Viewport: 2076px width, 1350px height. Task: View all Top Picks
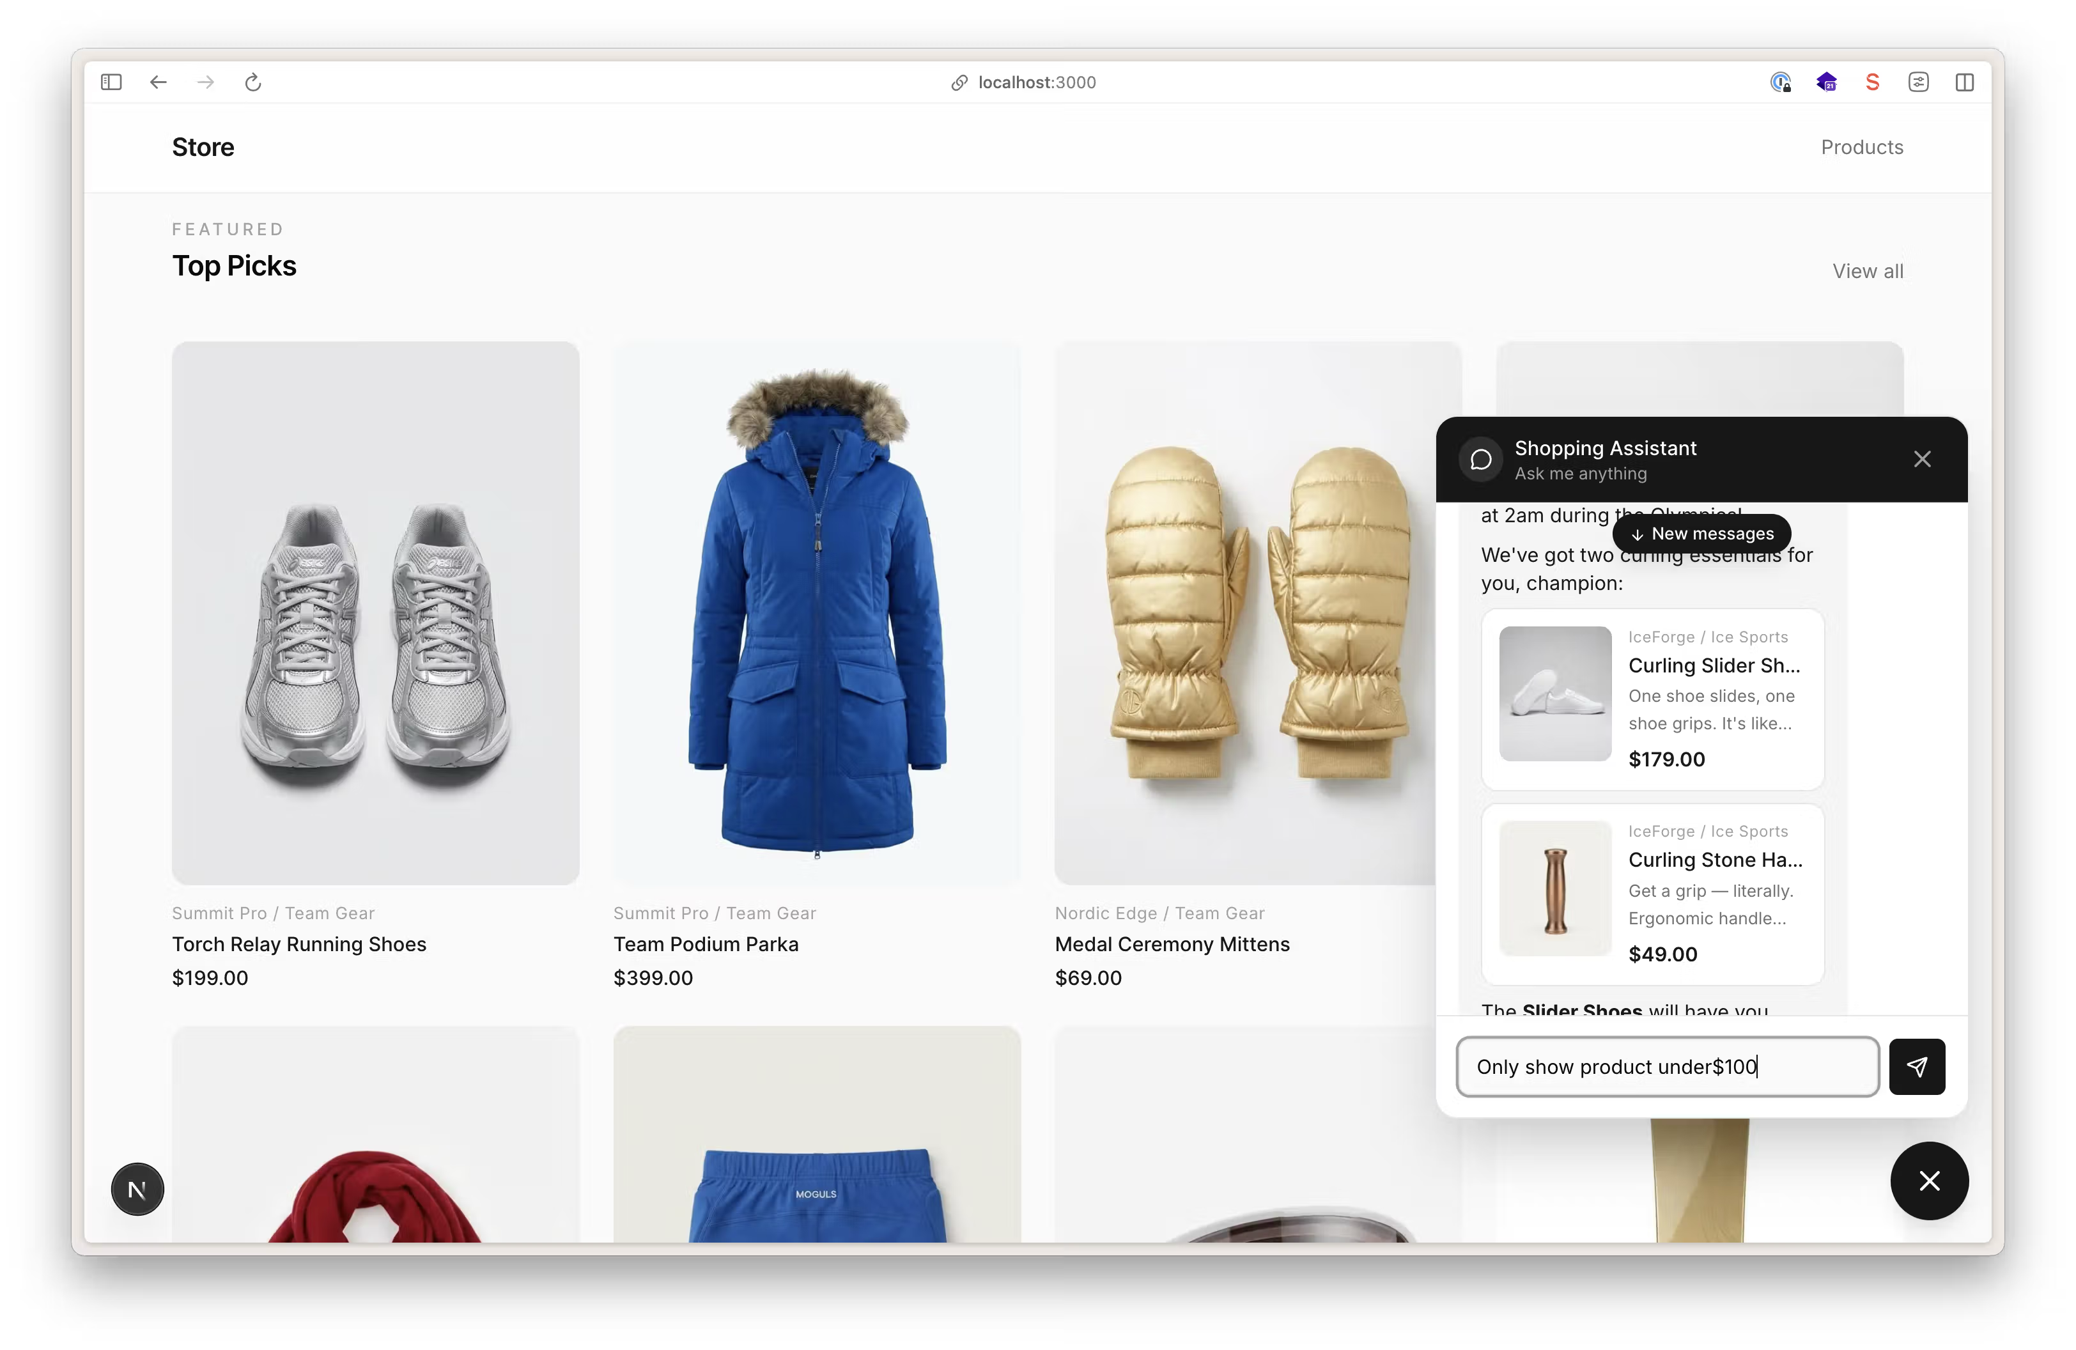[1866, 270]
